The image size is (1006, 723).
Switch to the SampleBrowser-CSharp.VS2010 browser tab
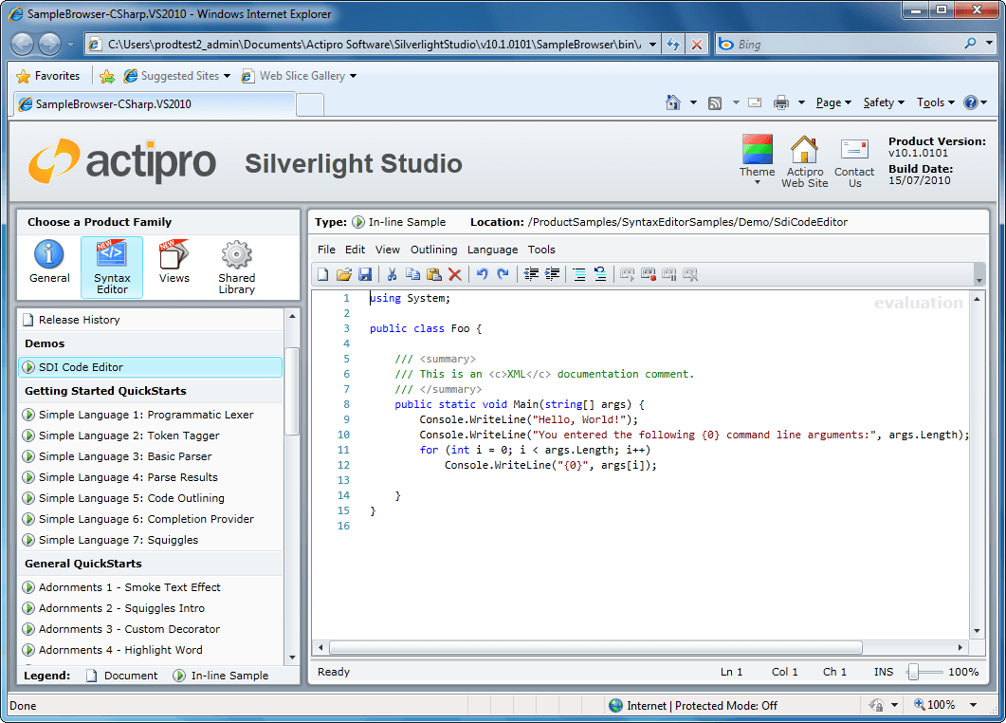point(155,104)
